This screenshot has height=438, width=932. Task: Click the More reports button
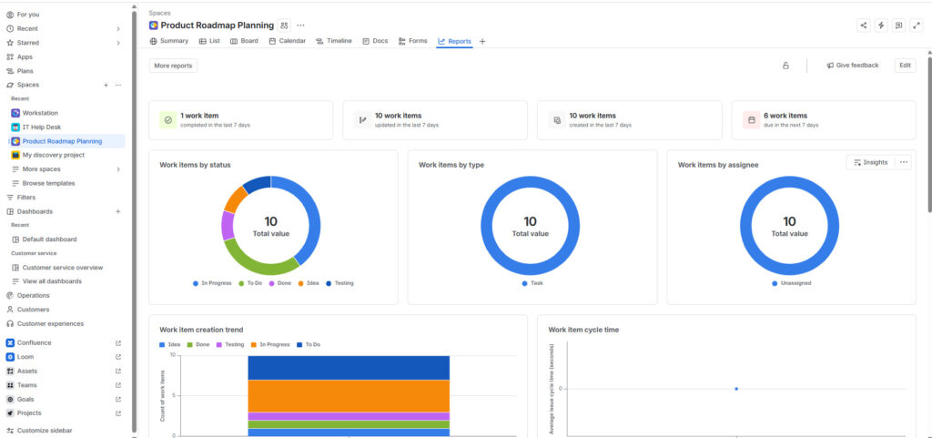[173, 66]
